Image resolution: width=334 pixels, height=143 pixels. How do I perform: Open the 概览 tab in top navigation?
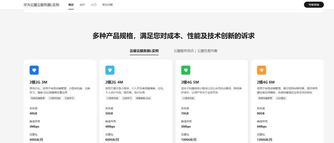pyautogui.click(x=71, y=5)
